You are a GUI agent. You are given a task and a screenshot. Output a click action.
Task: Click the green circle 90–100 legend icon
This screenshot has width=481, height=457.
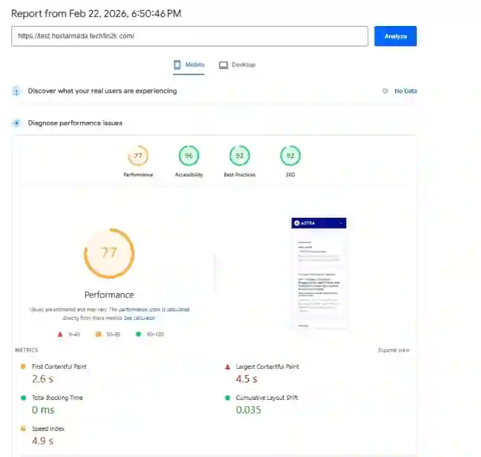138,334
